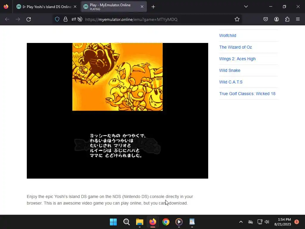Bookmark this page with star icon
This screenshot has height=229, width=305.
click(237, 19)
